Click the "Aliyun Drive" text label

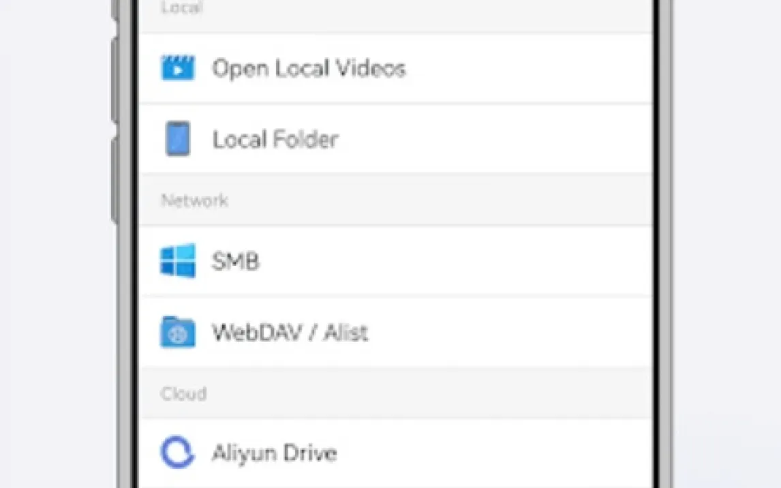[x=274, y=453]
